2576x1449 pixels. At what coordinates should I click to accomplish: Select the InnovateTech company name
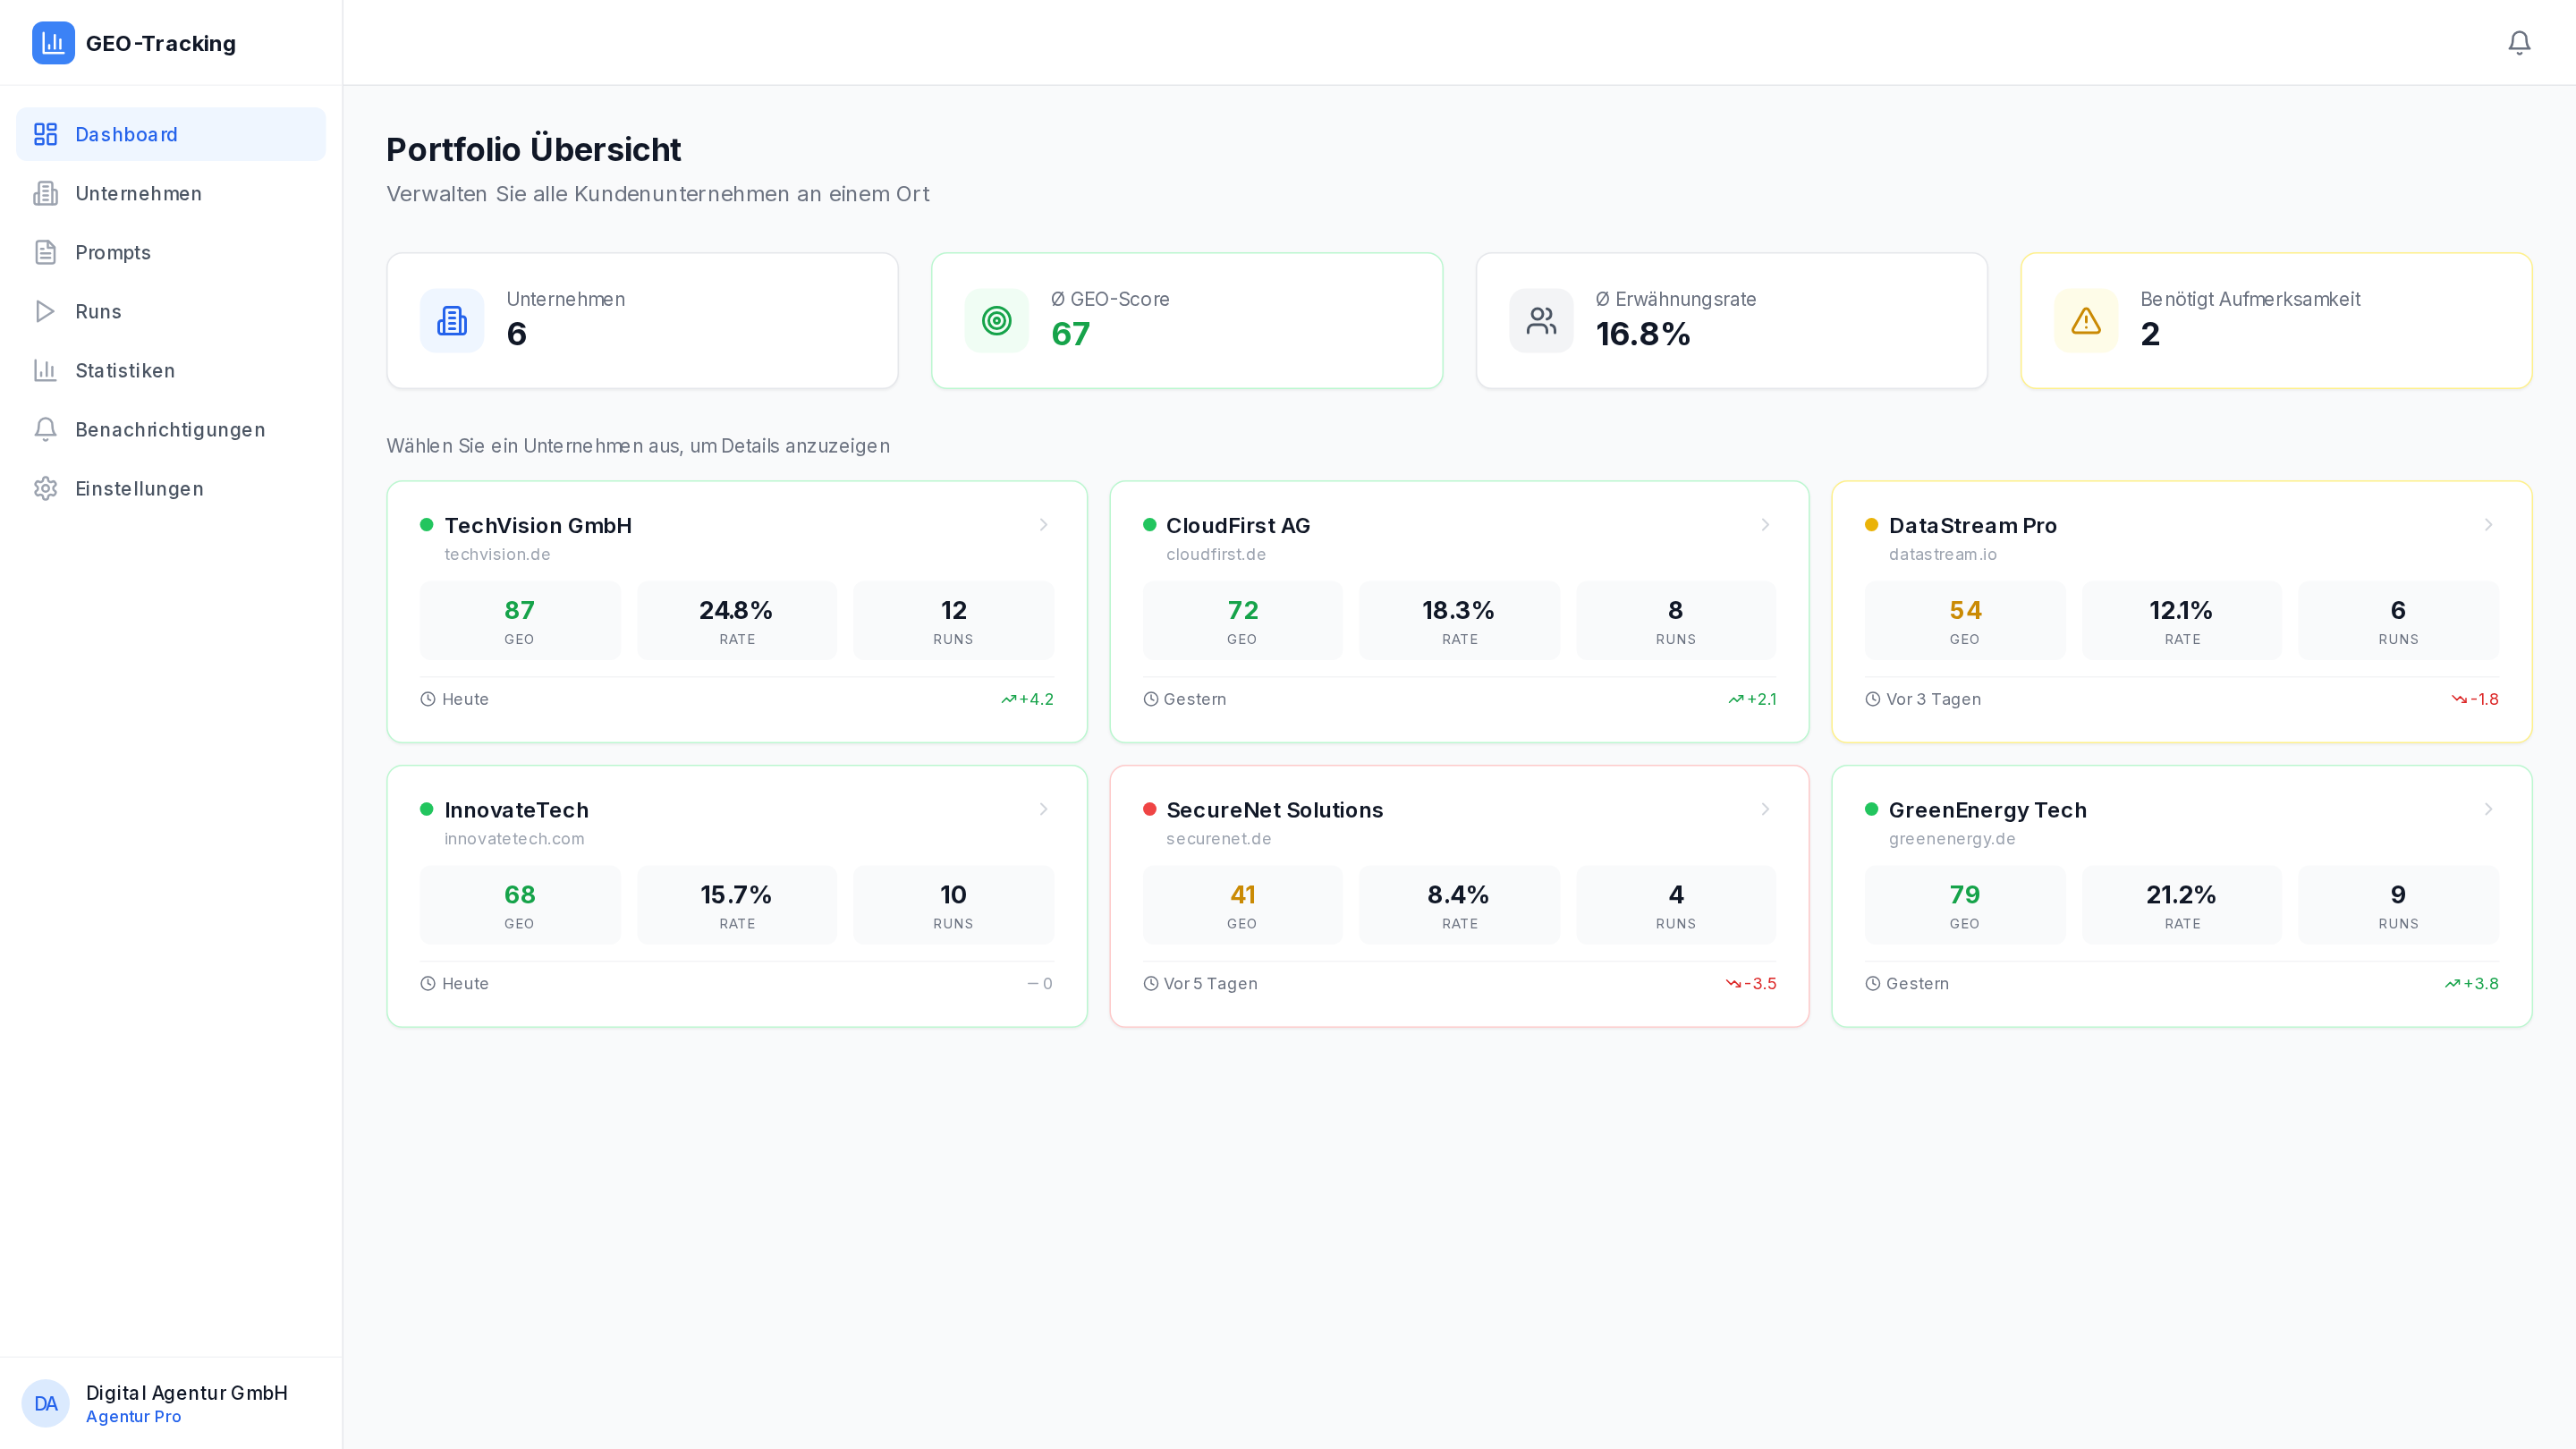[516, 810]
